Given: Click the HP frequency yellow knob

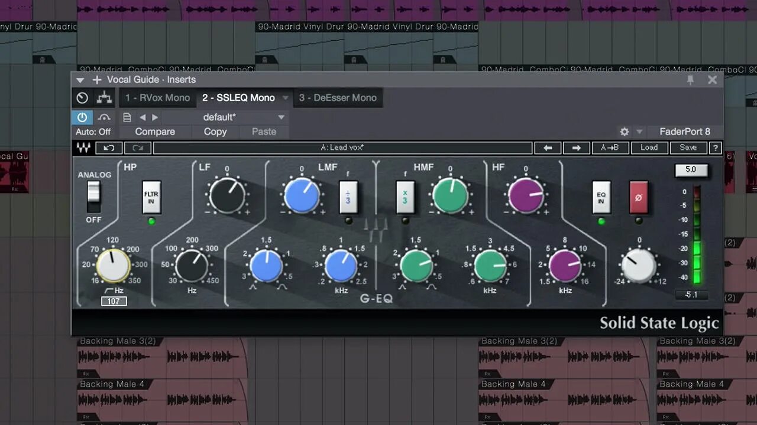Looking at the screenshot, I should pyautogui.click(x=113, y=265).
